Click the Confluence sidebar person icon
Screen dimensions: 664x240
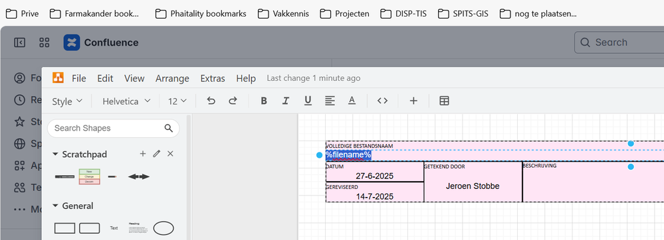point(19,78)
